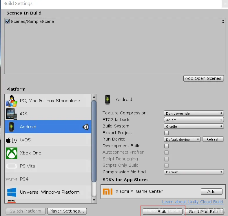Close the Build Settings window
The height and width of the screenshot is (216, 228).
point(225,4)
